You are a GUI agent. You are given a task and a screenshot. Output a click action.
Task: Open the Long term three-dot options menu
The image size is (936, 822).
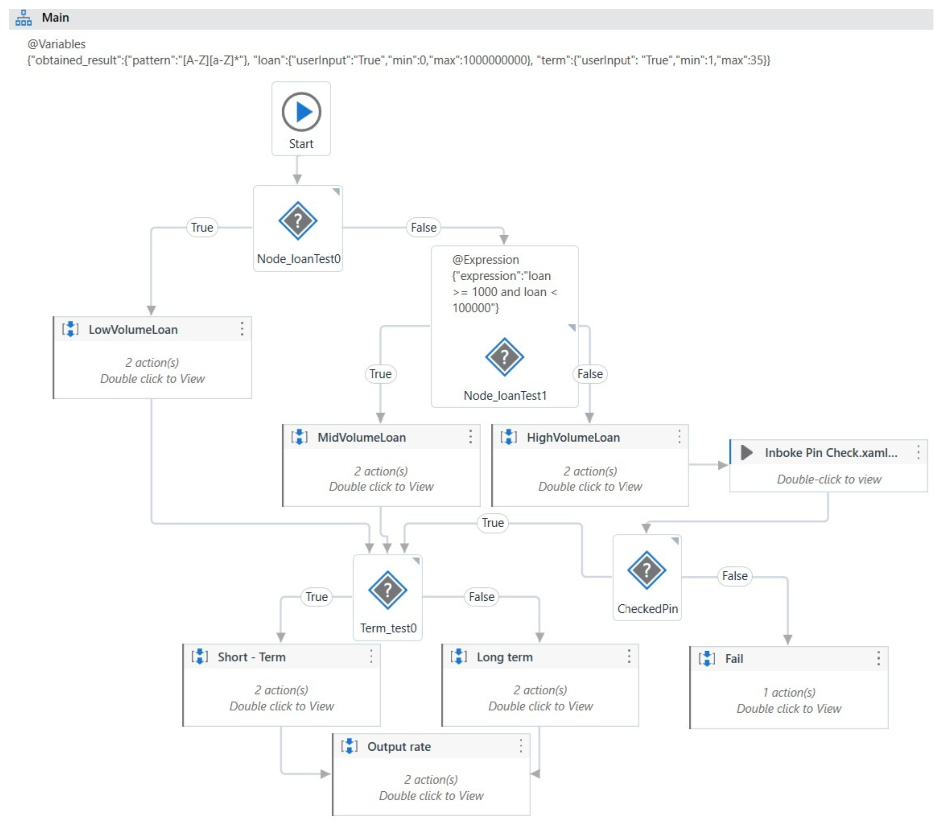coord(629,657)
